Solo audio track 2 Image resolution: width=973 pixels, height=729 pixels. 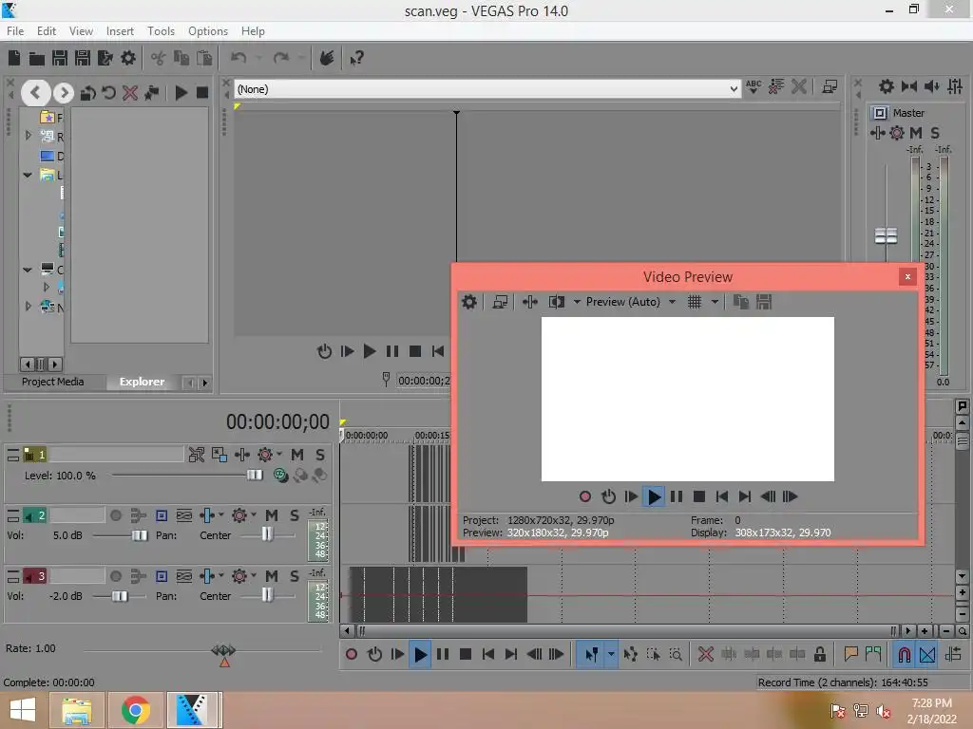click(295, 515)
